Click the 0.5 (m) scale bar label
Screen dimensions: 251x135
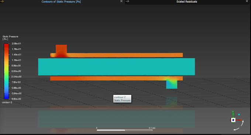pyautogui.click(x=152, y=128)
